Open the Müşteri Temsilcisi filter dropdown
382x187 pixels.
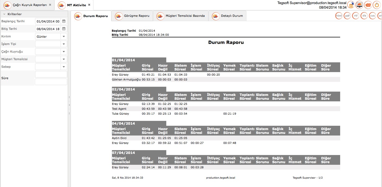click(x=64, y=59)
